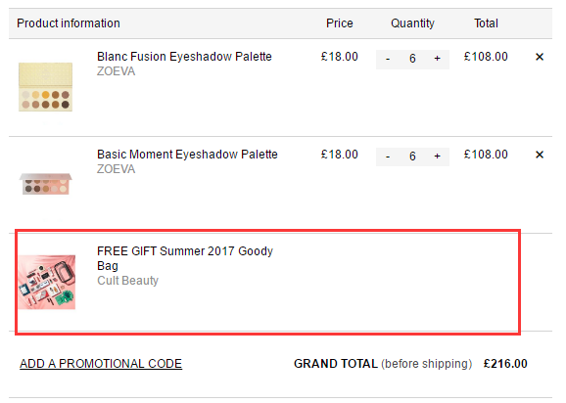566x403 pixels.
Task: Decrease quantity of Basic Moment Eyeshadow Palette
Action: tap(388, 157)
